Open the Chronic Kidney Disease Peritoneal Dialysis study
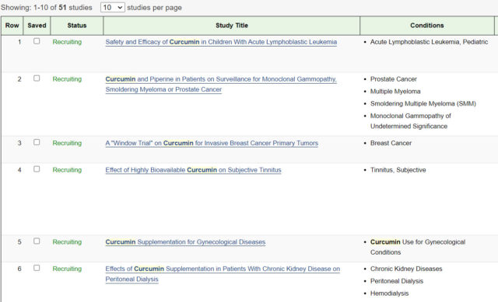 (x=223, y=274)
